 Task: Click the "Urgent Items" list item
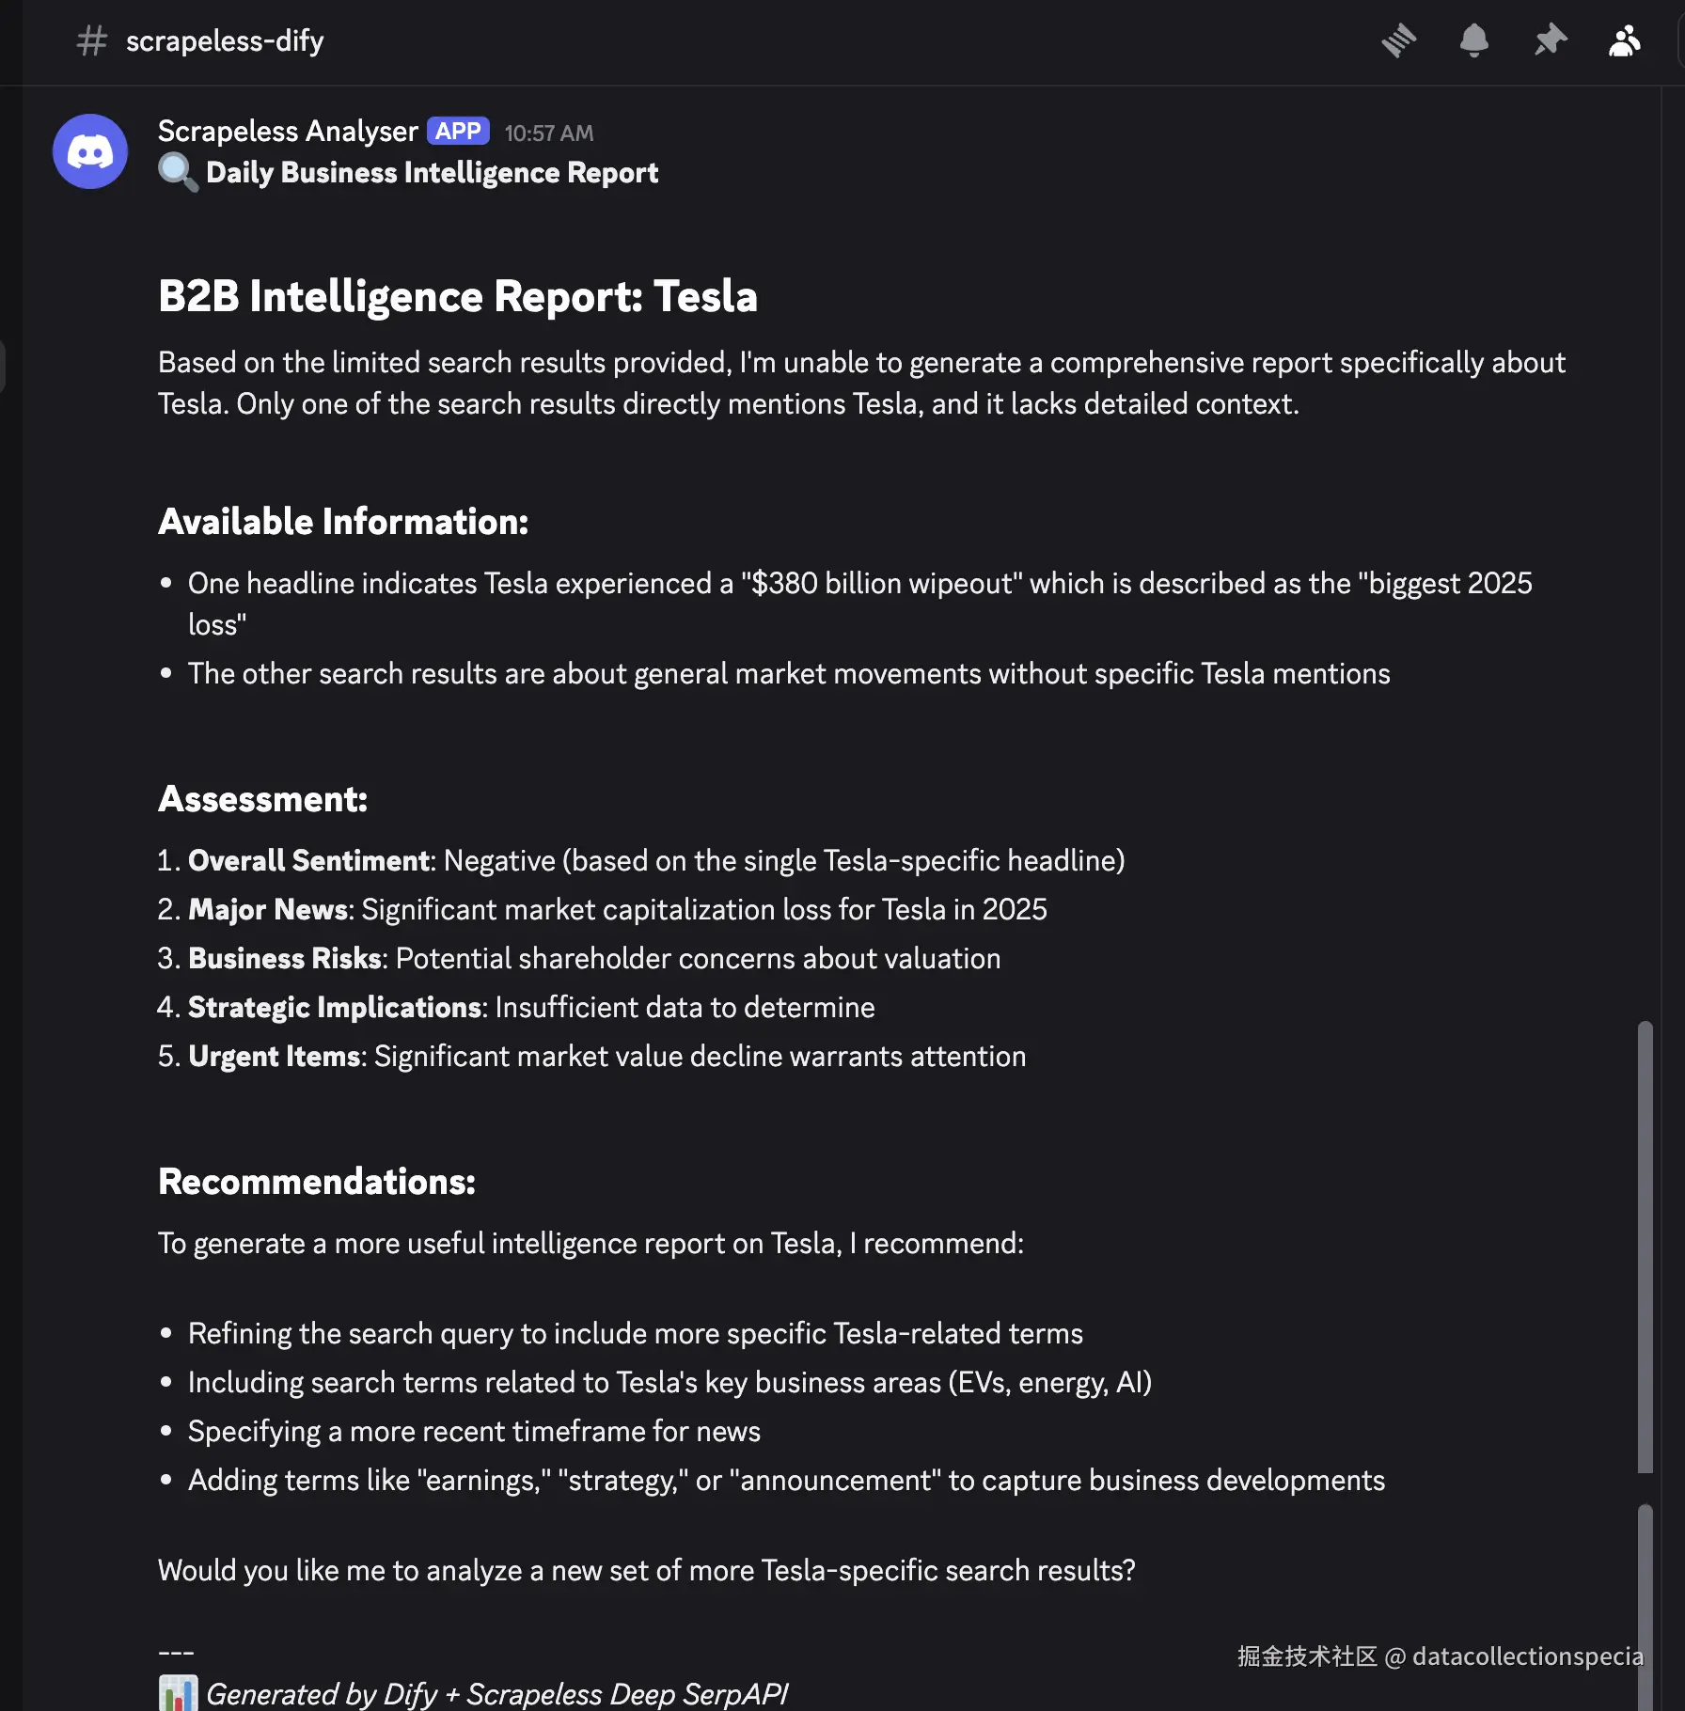tap(592, 1057)
